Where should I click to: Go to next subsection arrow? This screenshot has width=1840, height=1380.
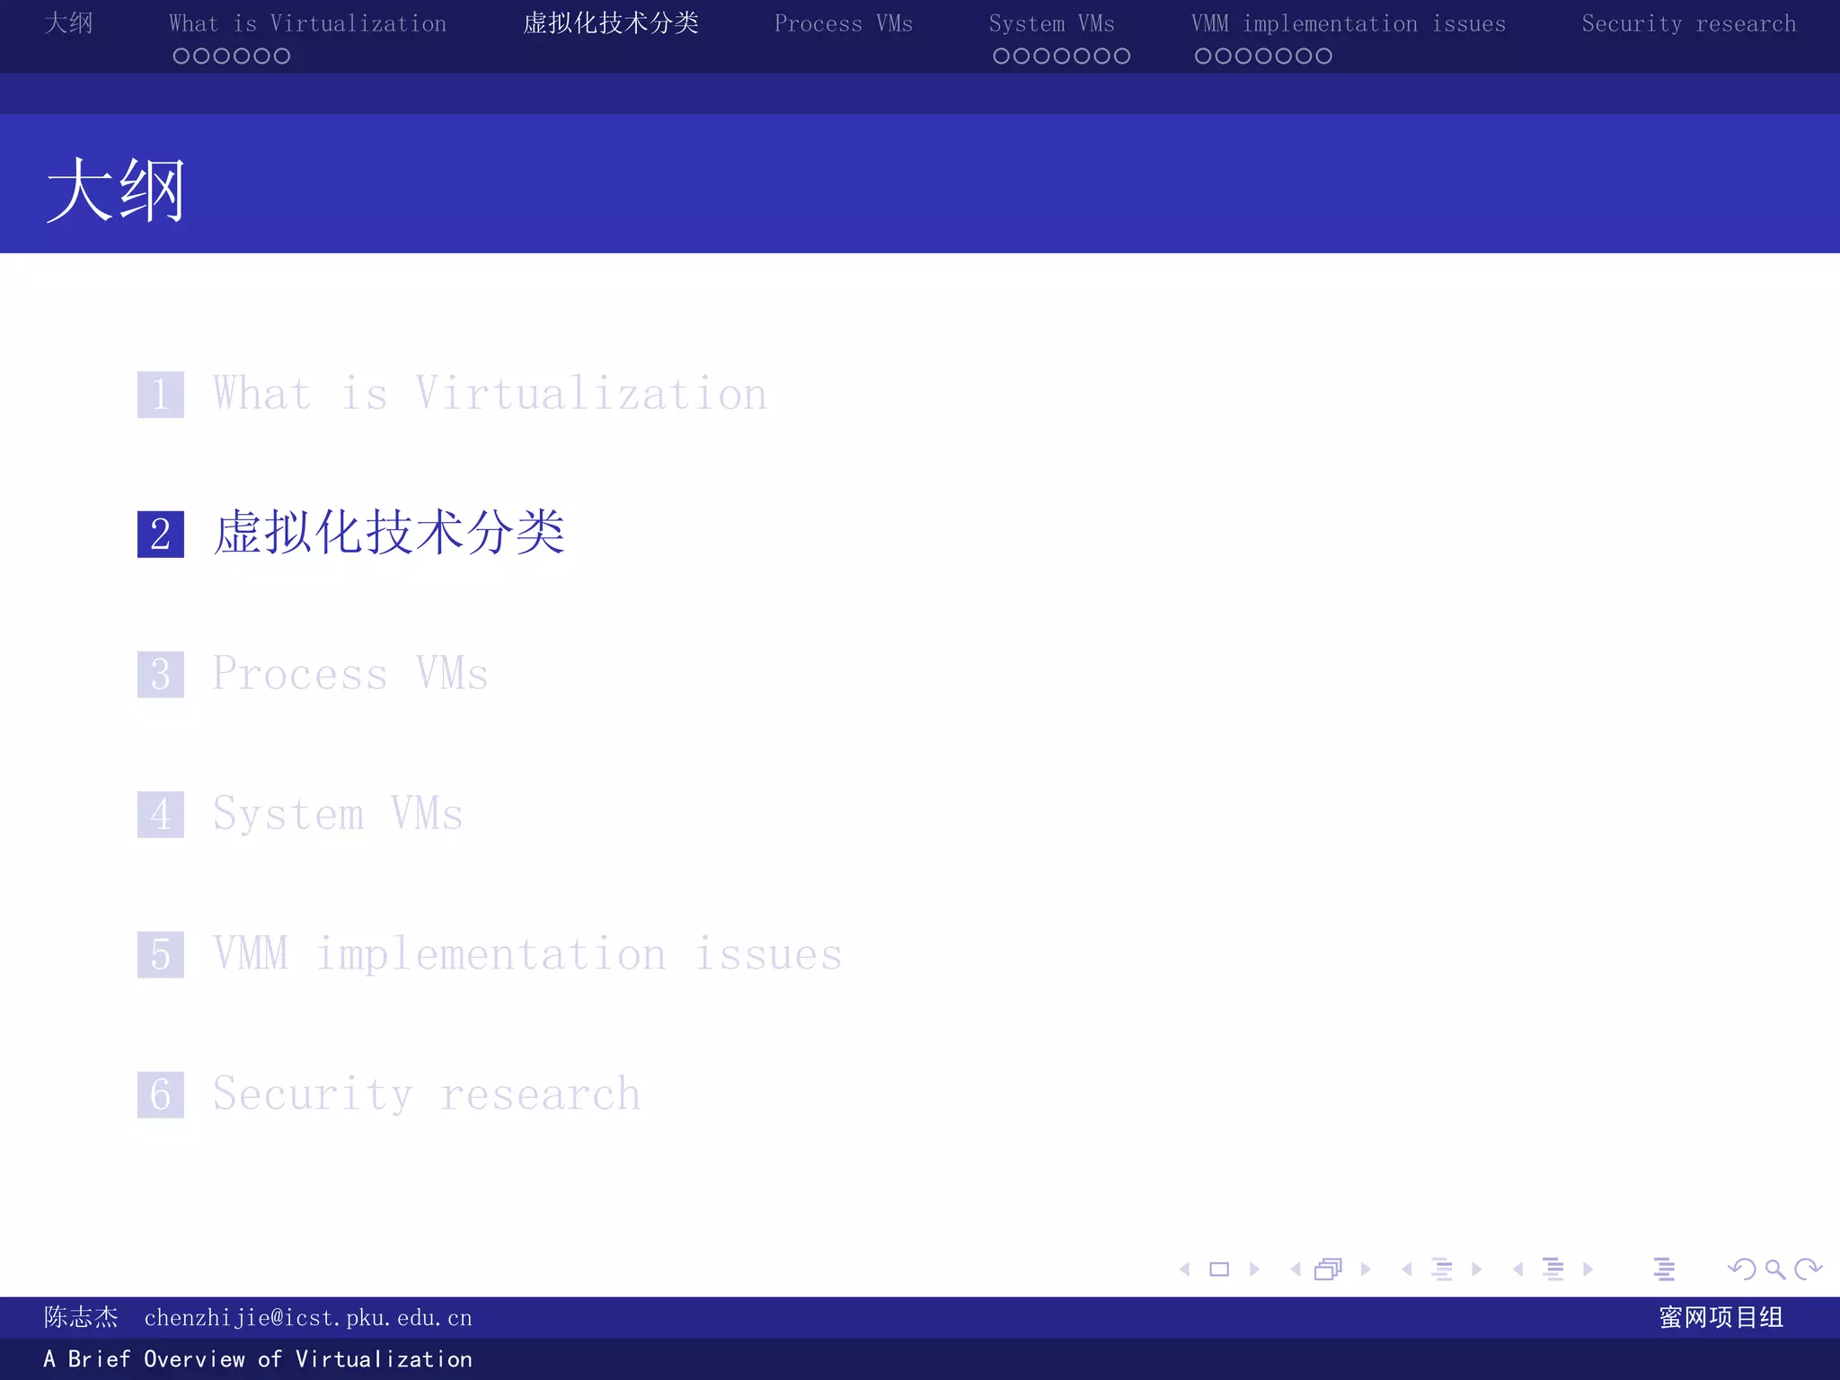tap(1476, 1269)
